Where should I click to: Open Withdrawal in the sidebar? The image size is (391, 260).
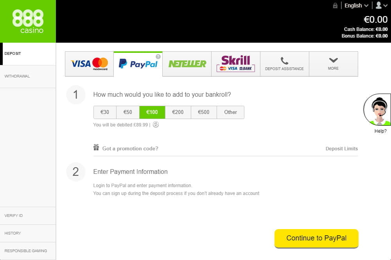point(17,76)
